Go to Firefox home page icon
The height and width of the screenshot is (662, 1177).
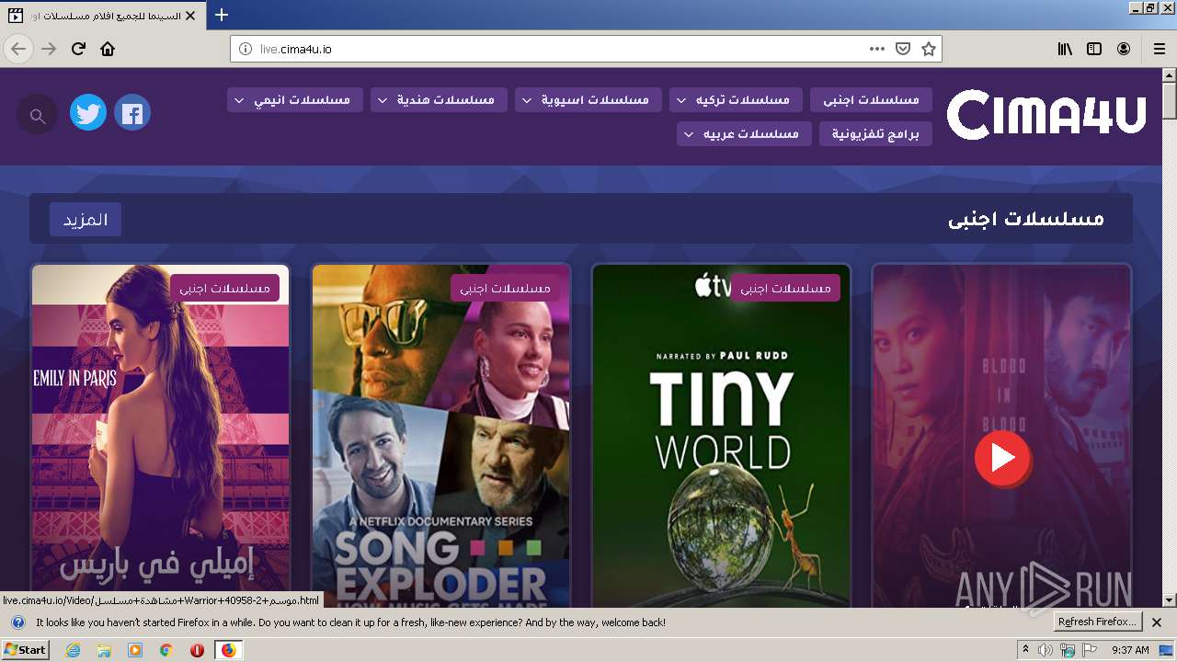pos(108,49)
